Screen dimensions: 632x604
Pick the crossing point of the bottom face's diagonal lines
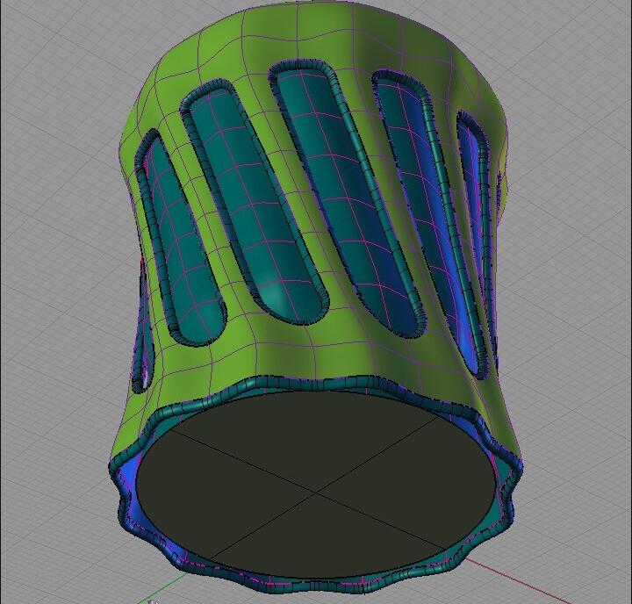[317, 492]
